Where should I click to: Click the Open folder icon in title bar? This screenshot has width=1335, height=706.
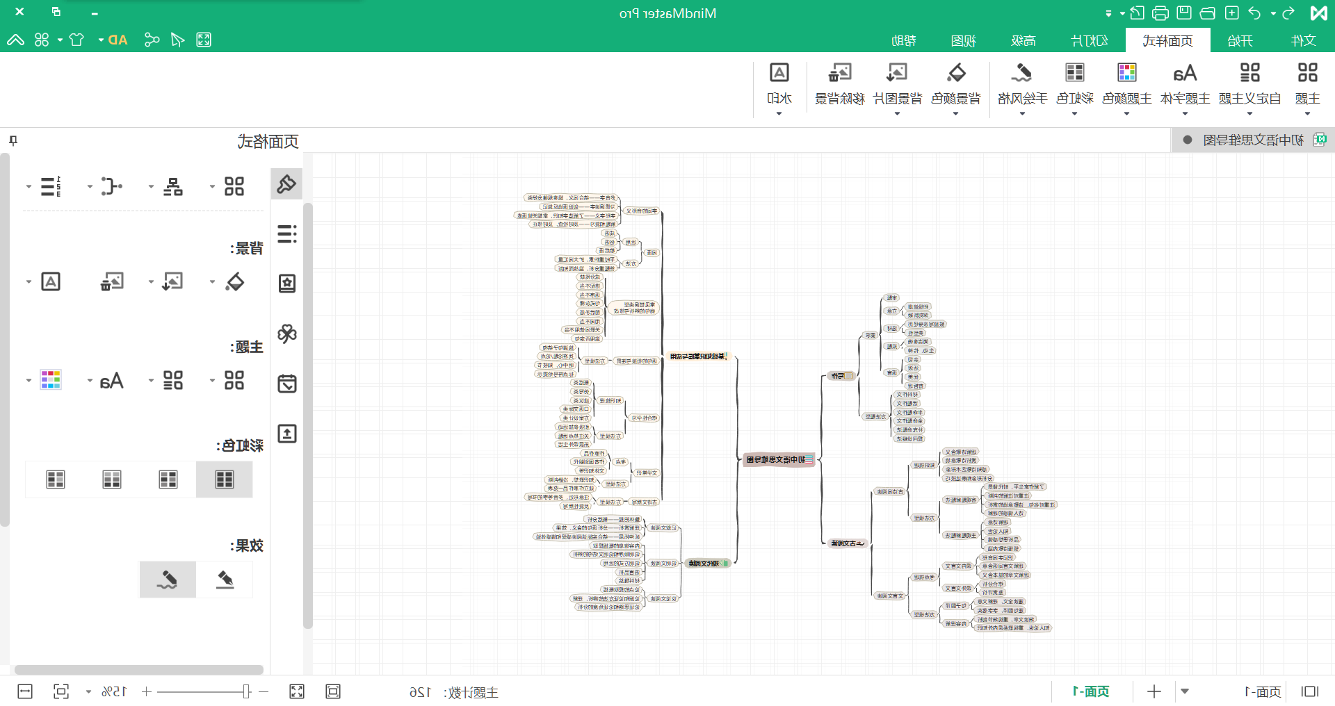pos(1208,13)
